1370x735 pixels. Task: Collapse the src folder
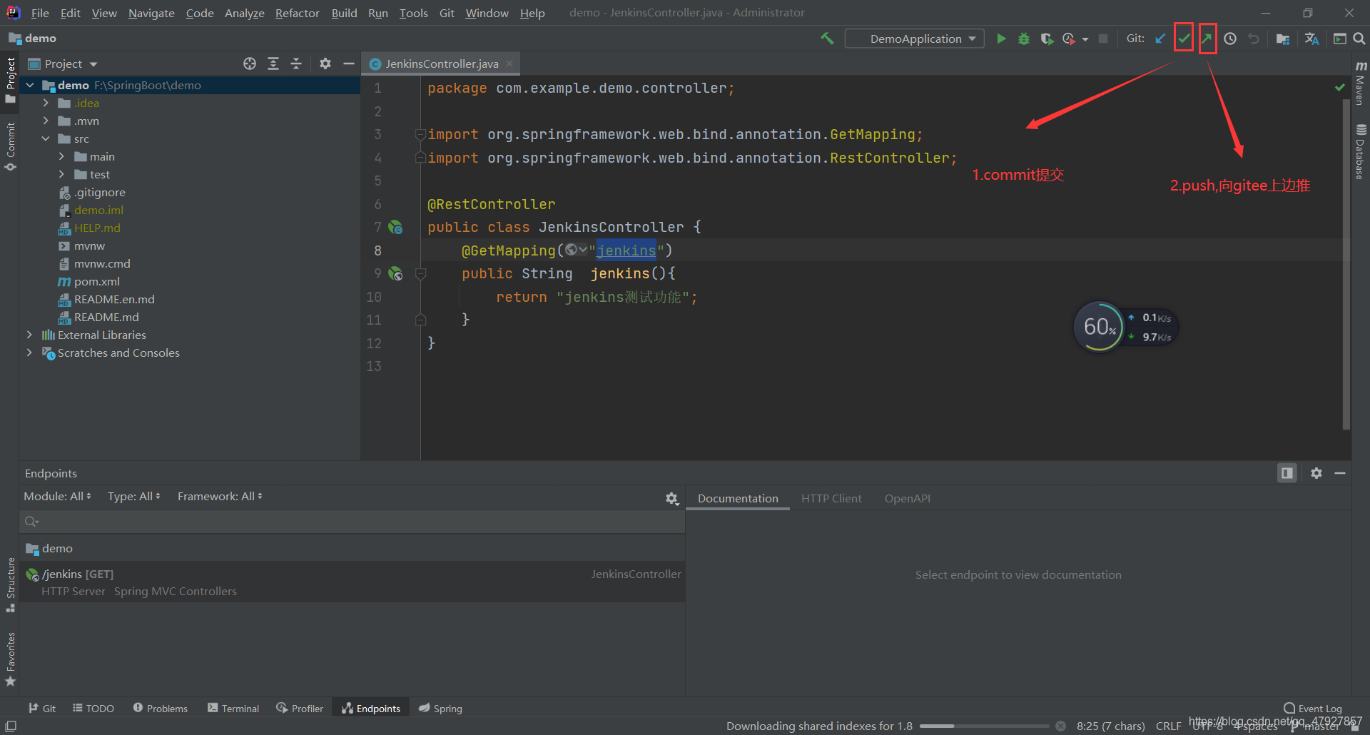(46, 138)
